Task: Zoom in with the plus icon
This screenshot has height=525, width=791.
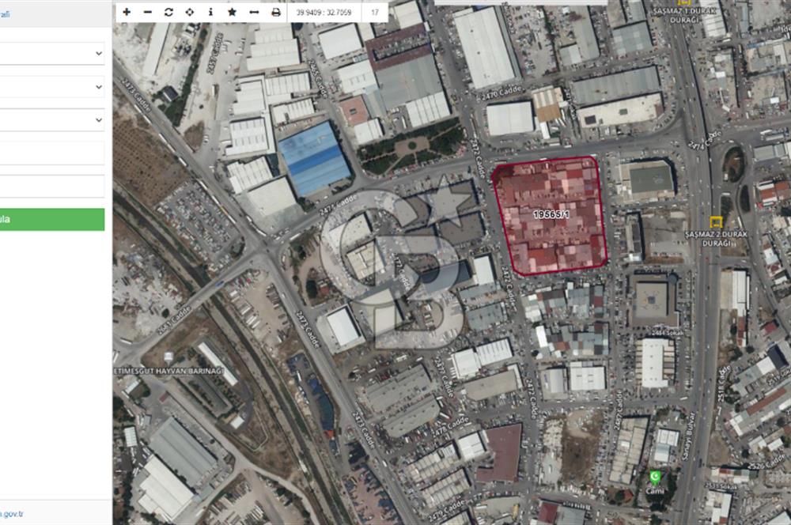Action: 127,12
